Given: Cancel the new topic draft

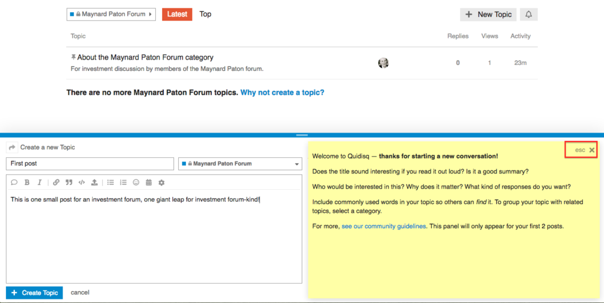Looking at the screenshot, I should 80,292.
